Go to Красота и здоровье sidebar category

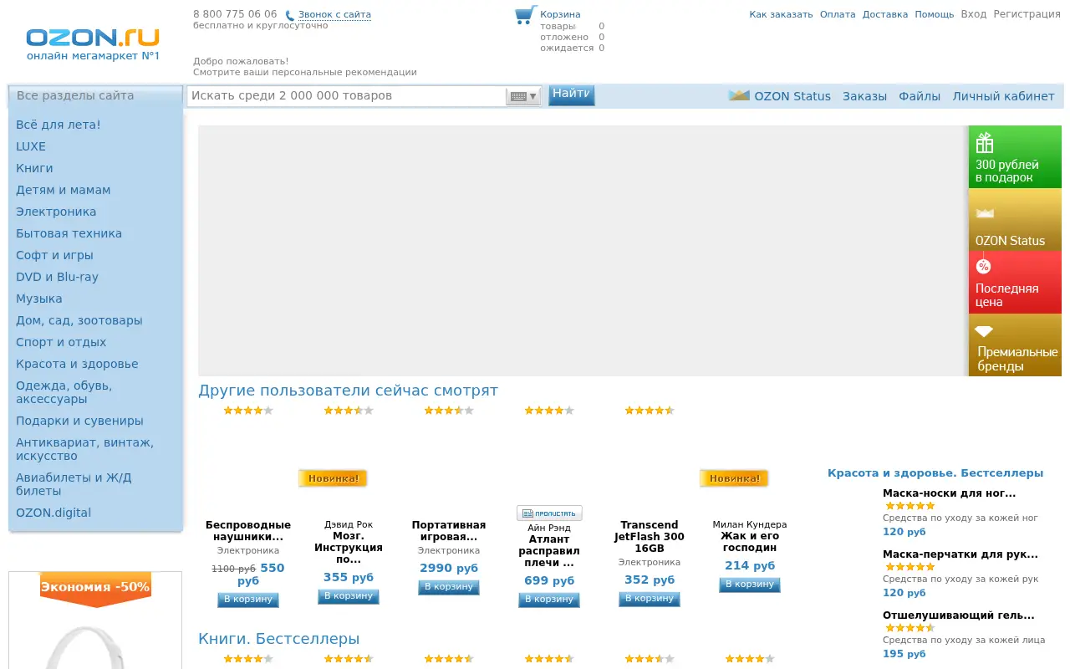77,364
